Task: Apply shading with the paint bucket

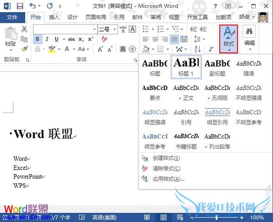Action: pos(146,49)
